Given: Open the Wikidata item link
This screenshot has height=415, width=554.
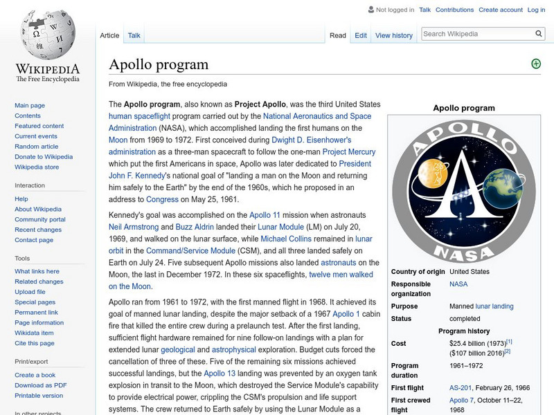Looking at the screenshot, I should point(34,333).
